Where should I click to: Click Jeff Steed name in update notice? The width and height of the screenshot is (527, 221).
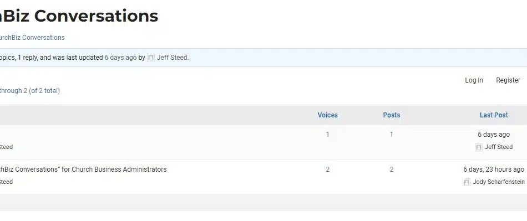pyautogui.click(x=172, y=58)
